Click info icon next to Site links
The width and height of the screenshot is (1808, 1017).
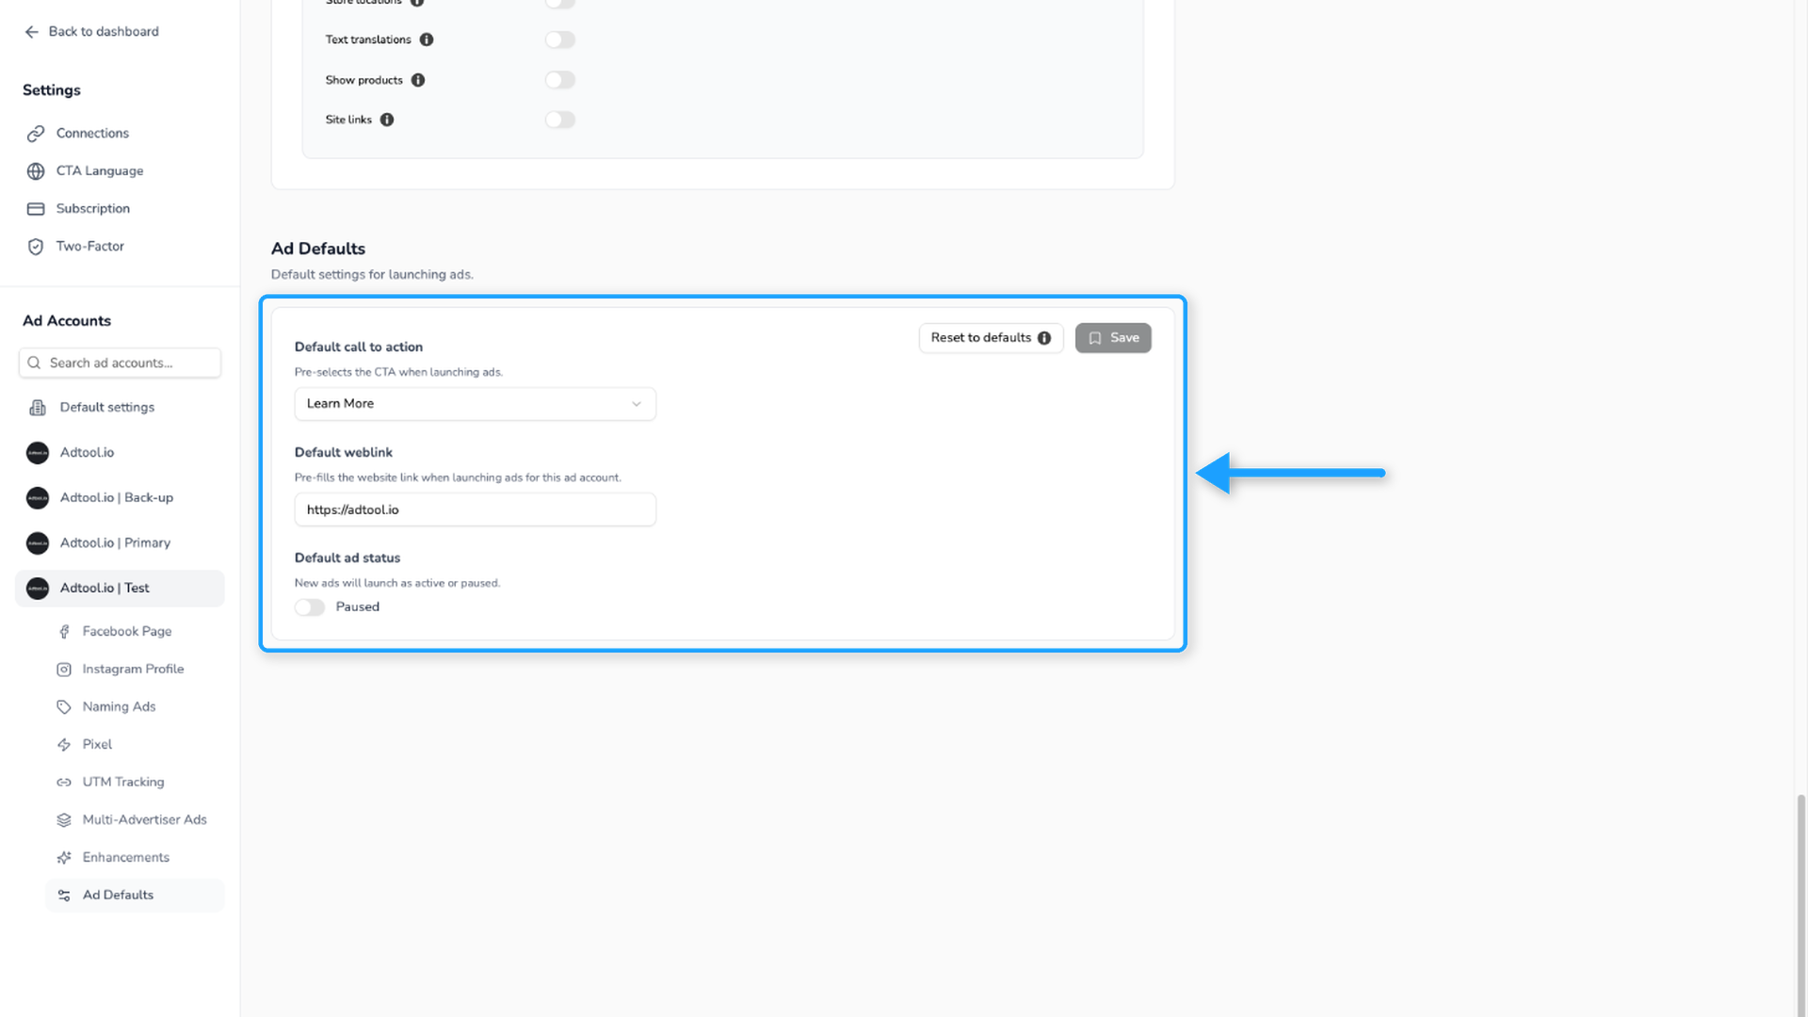(x=387, y=120)
